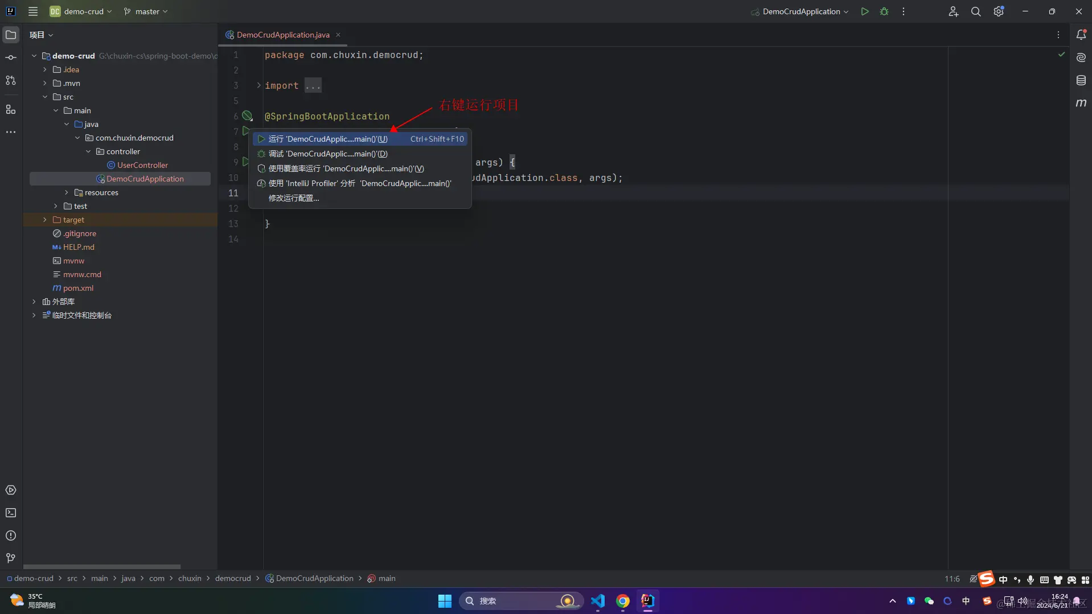Open the 项目 view dropdown
Image resolution: width=1092 pixels, height=614 pixels.
point(42,35)
